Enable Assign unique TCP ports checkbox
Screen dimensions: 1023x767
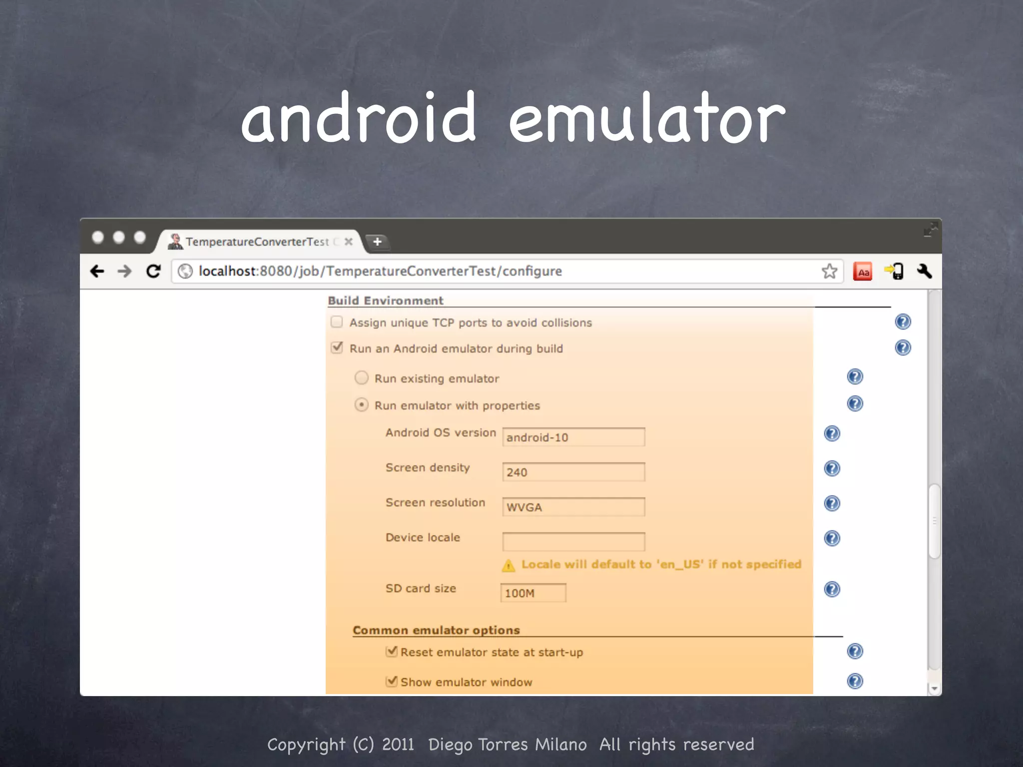click(337, 322)
